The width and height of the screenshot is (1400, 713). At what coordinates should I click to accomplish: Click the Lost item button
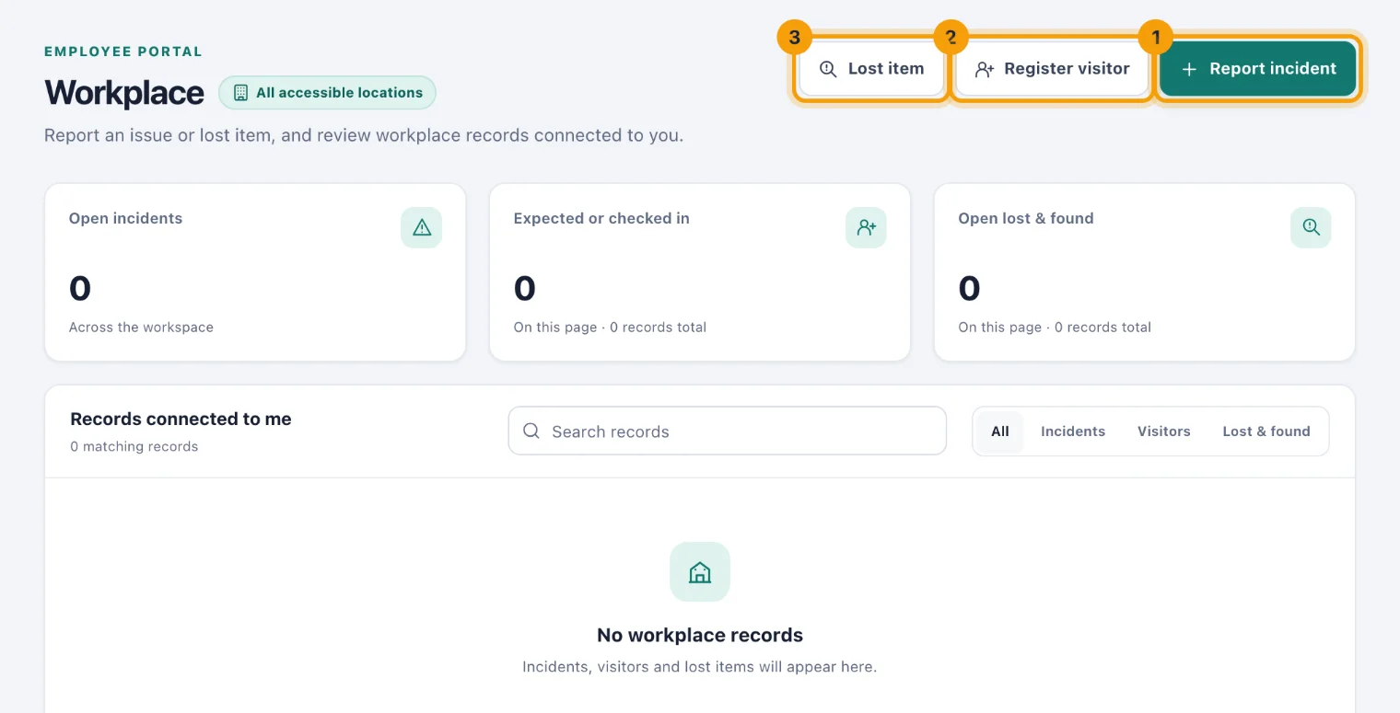[x=871, y=69]
